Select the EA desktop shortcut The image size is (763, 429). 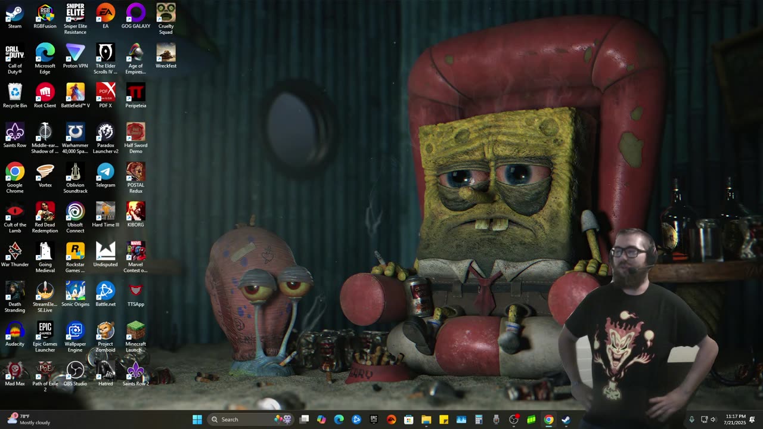pos(106,17)
